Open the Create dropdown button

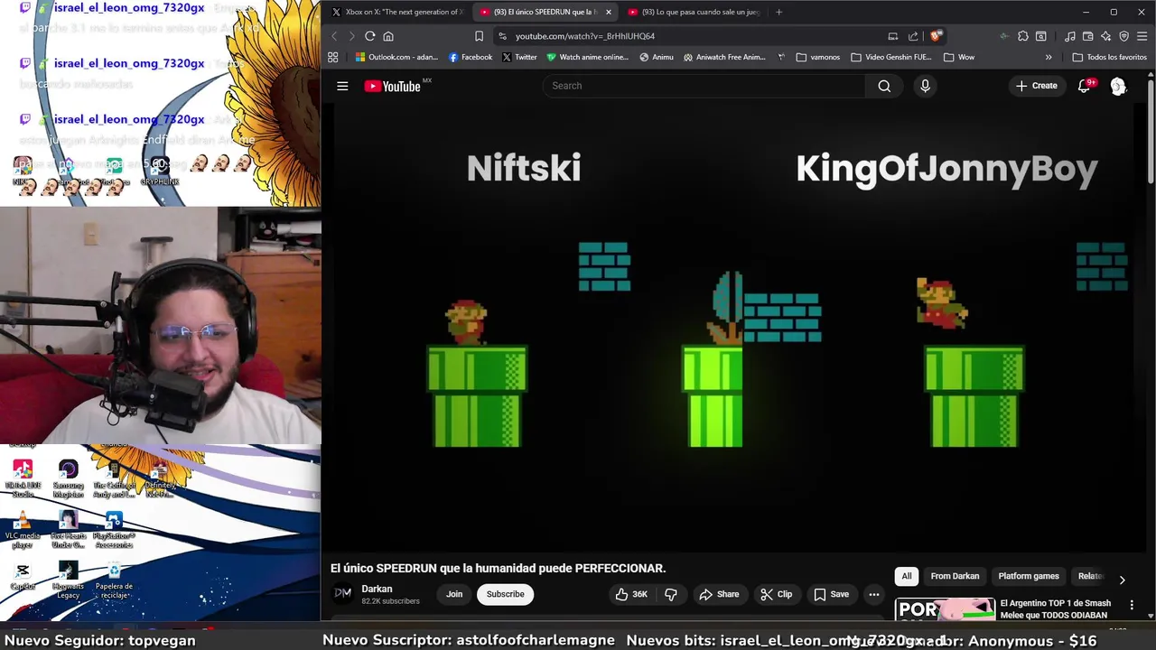click(1036, 86)
